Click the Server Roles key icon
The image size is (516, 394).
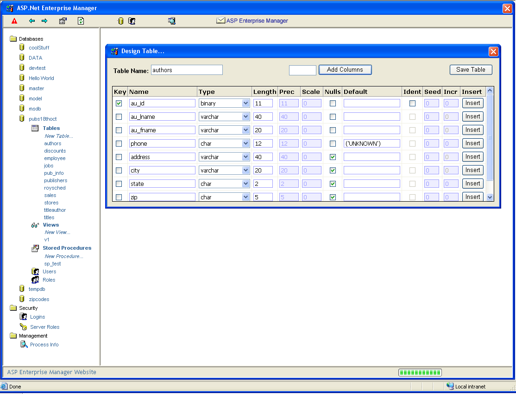(23, 326)
